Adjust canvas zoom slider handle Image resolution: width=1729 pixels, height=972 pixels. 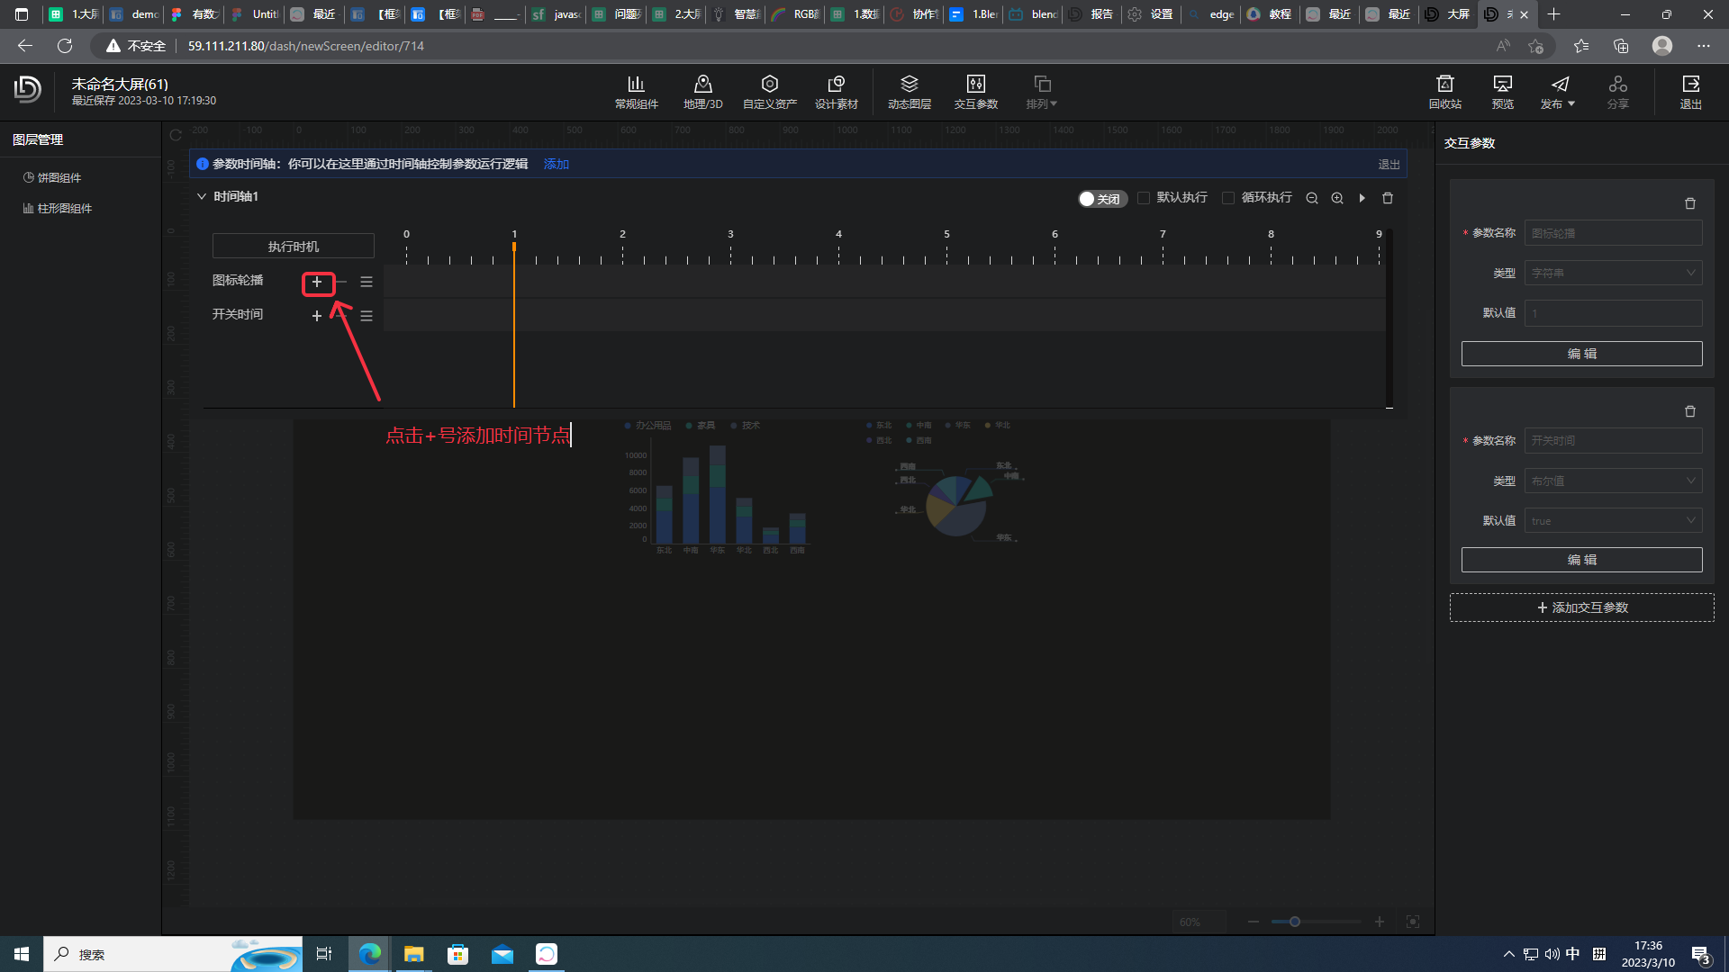click(x=1295, y=922)
